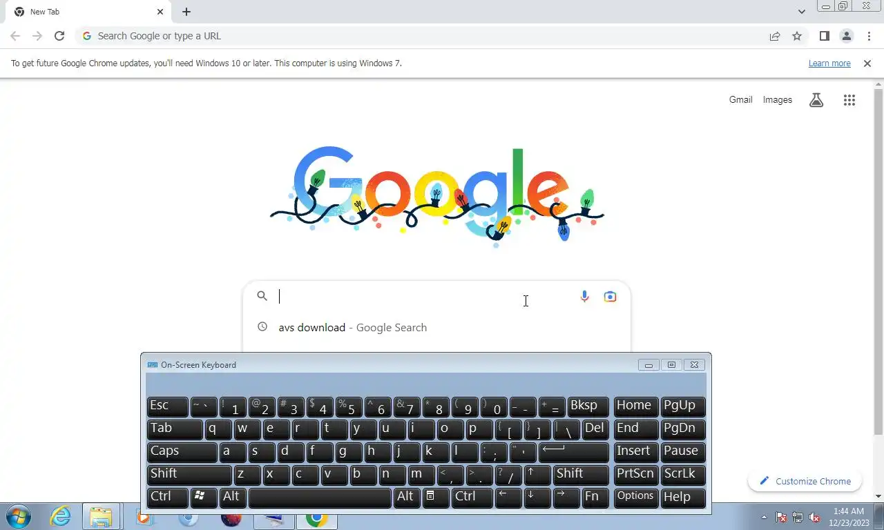The image size is (884, 530).
Task: Open the Chrome profile avatar
Action: pos(846,36)
